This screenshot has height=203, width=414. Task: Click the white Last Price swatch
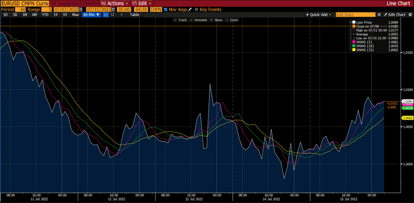click(354, 23)
